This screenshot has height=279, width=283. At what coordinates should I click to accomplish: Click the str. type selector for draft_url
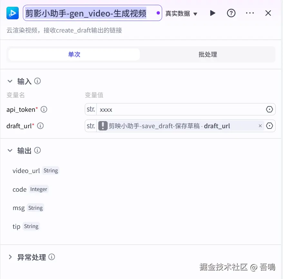tap(91, 126)
